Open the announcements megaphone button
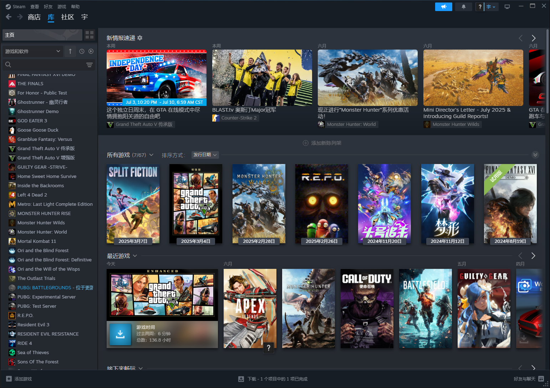The width and height of the screenshot is (550, 388). pyautogui.click(x=444, y=7)
